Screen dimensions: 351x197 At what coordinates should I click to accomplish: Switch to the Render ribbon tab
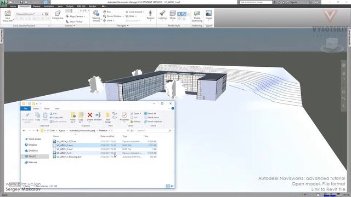pos(93,6)
